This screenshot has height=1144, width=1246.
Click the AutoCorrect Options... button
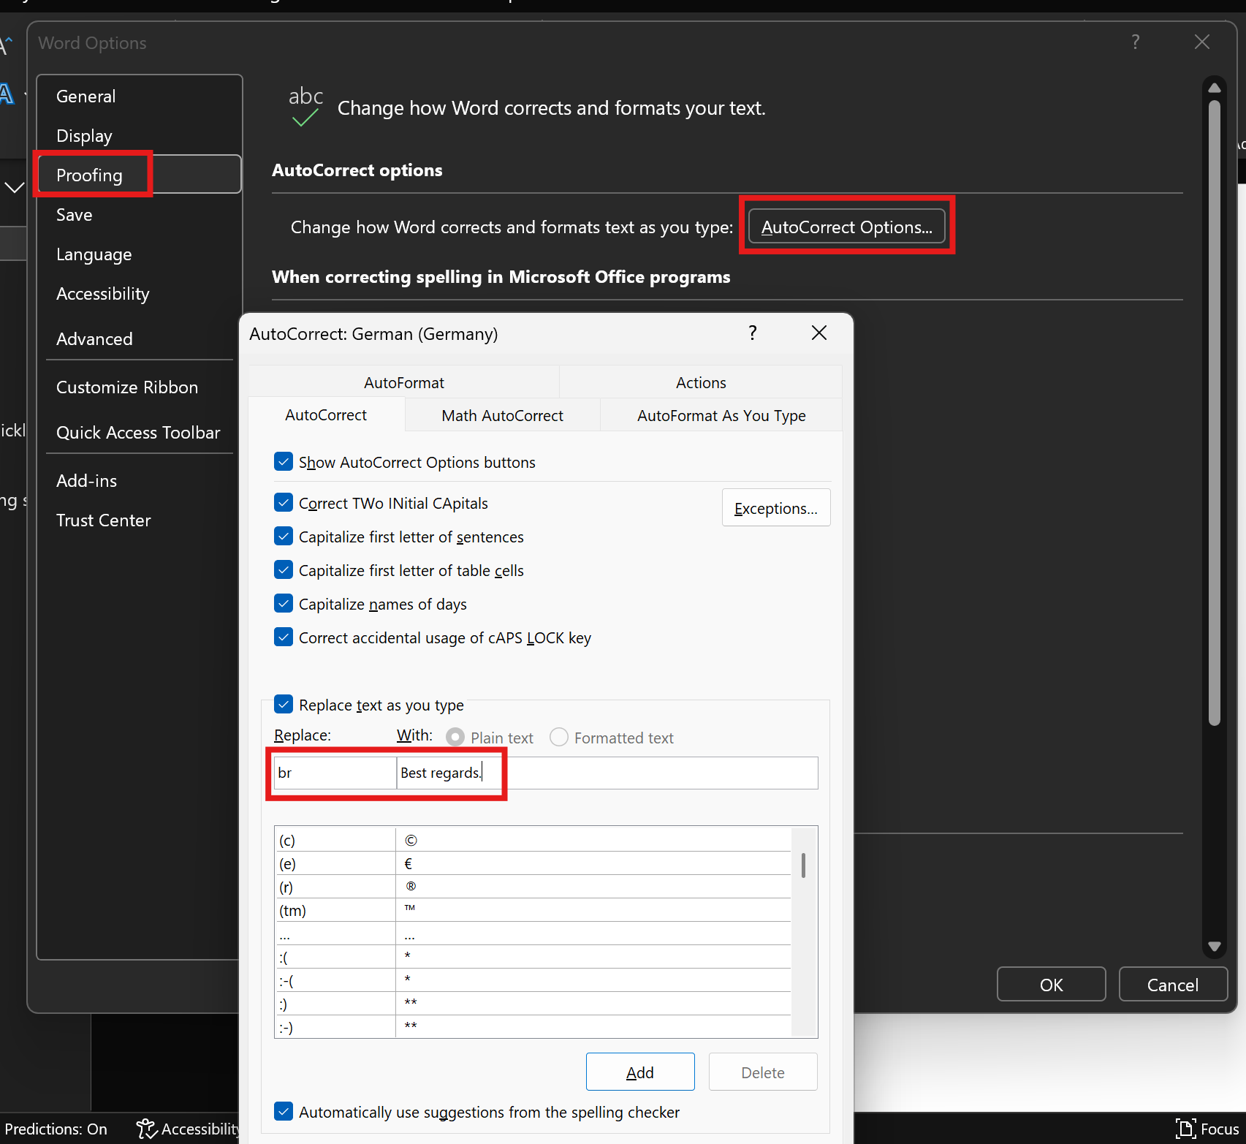point(846,227)
